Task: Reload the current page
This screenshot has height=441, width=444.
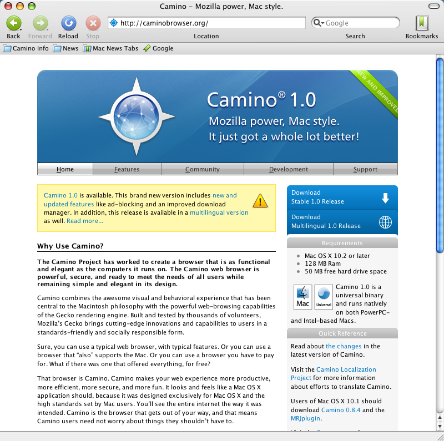Action: click(68, 24)
